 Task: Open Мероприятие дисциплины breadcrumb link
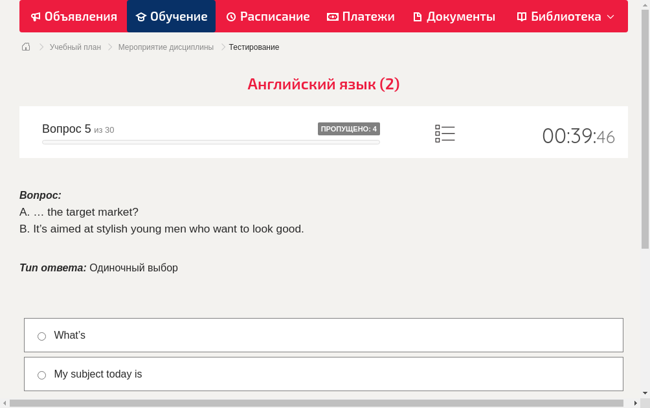[x=166, y=47]
